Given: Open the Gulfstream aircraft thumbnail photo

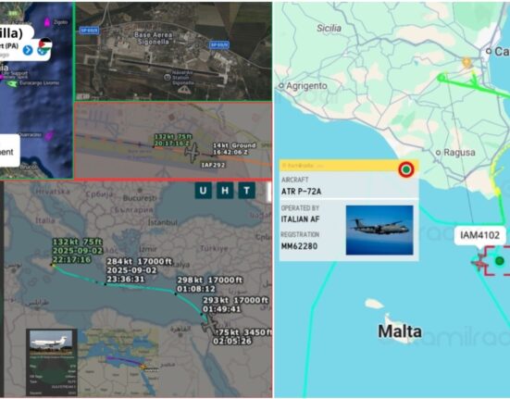Looking at the screenshot, I should [51, 343].
